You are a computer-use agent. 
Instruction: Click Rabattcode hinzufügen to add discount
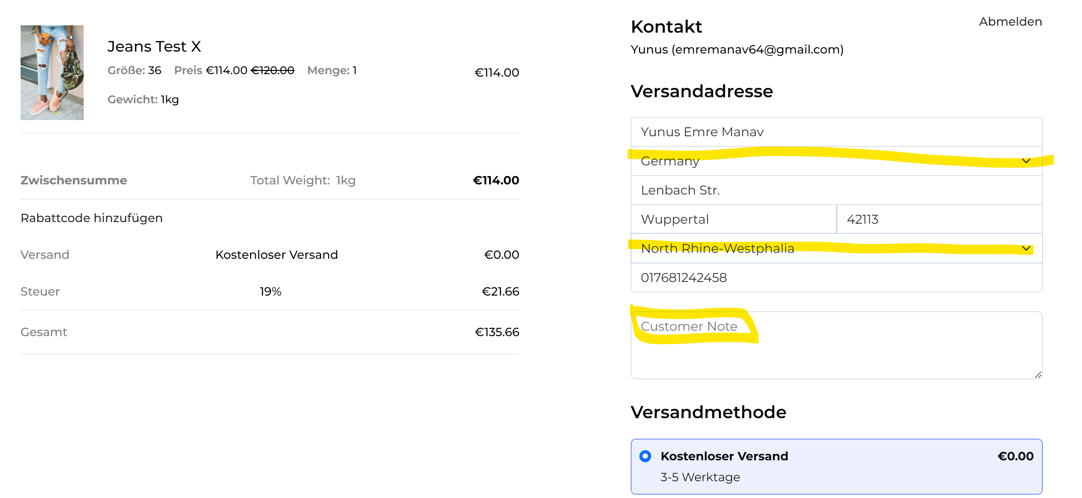[92, 218]
